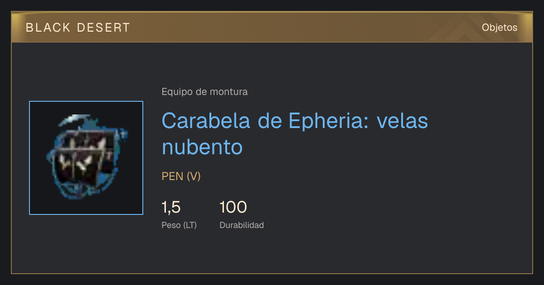Open the Objetos section link
The height and width of the screenshot is (285, 544).
coord(500,28)
